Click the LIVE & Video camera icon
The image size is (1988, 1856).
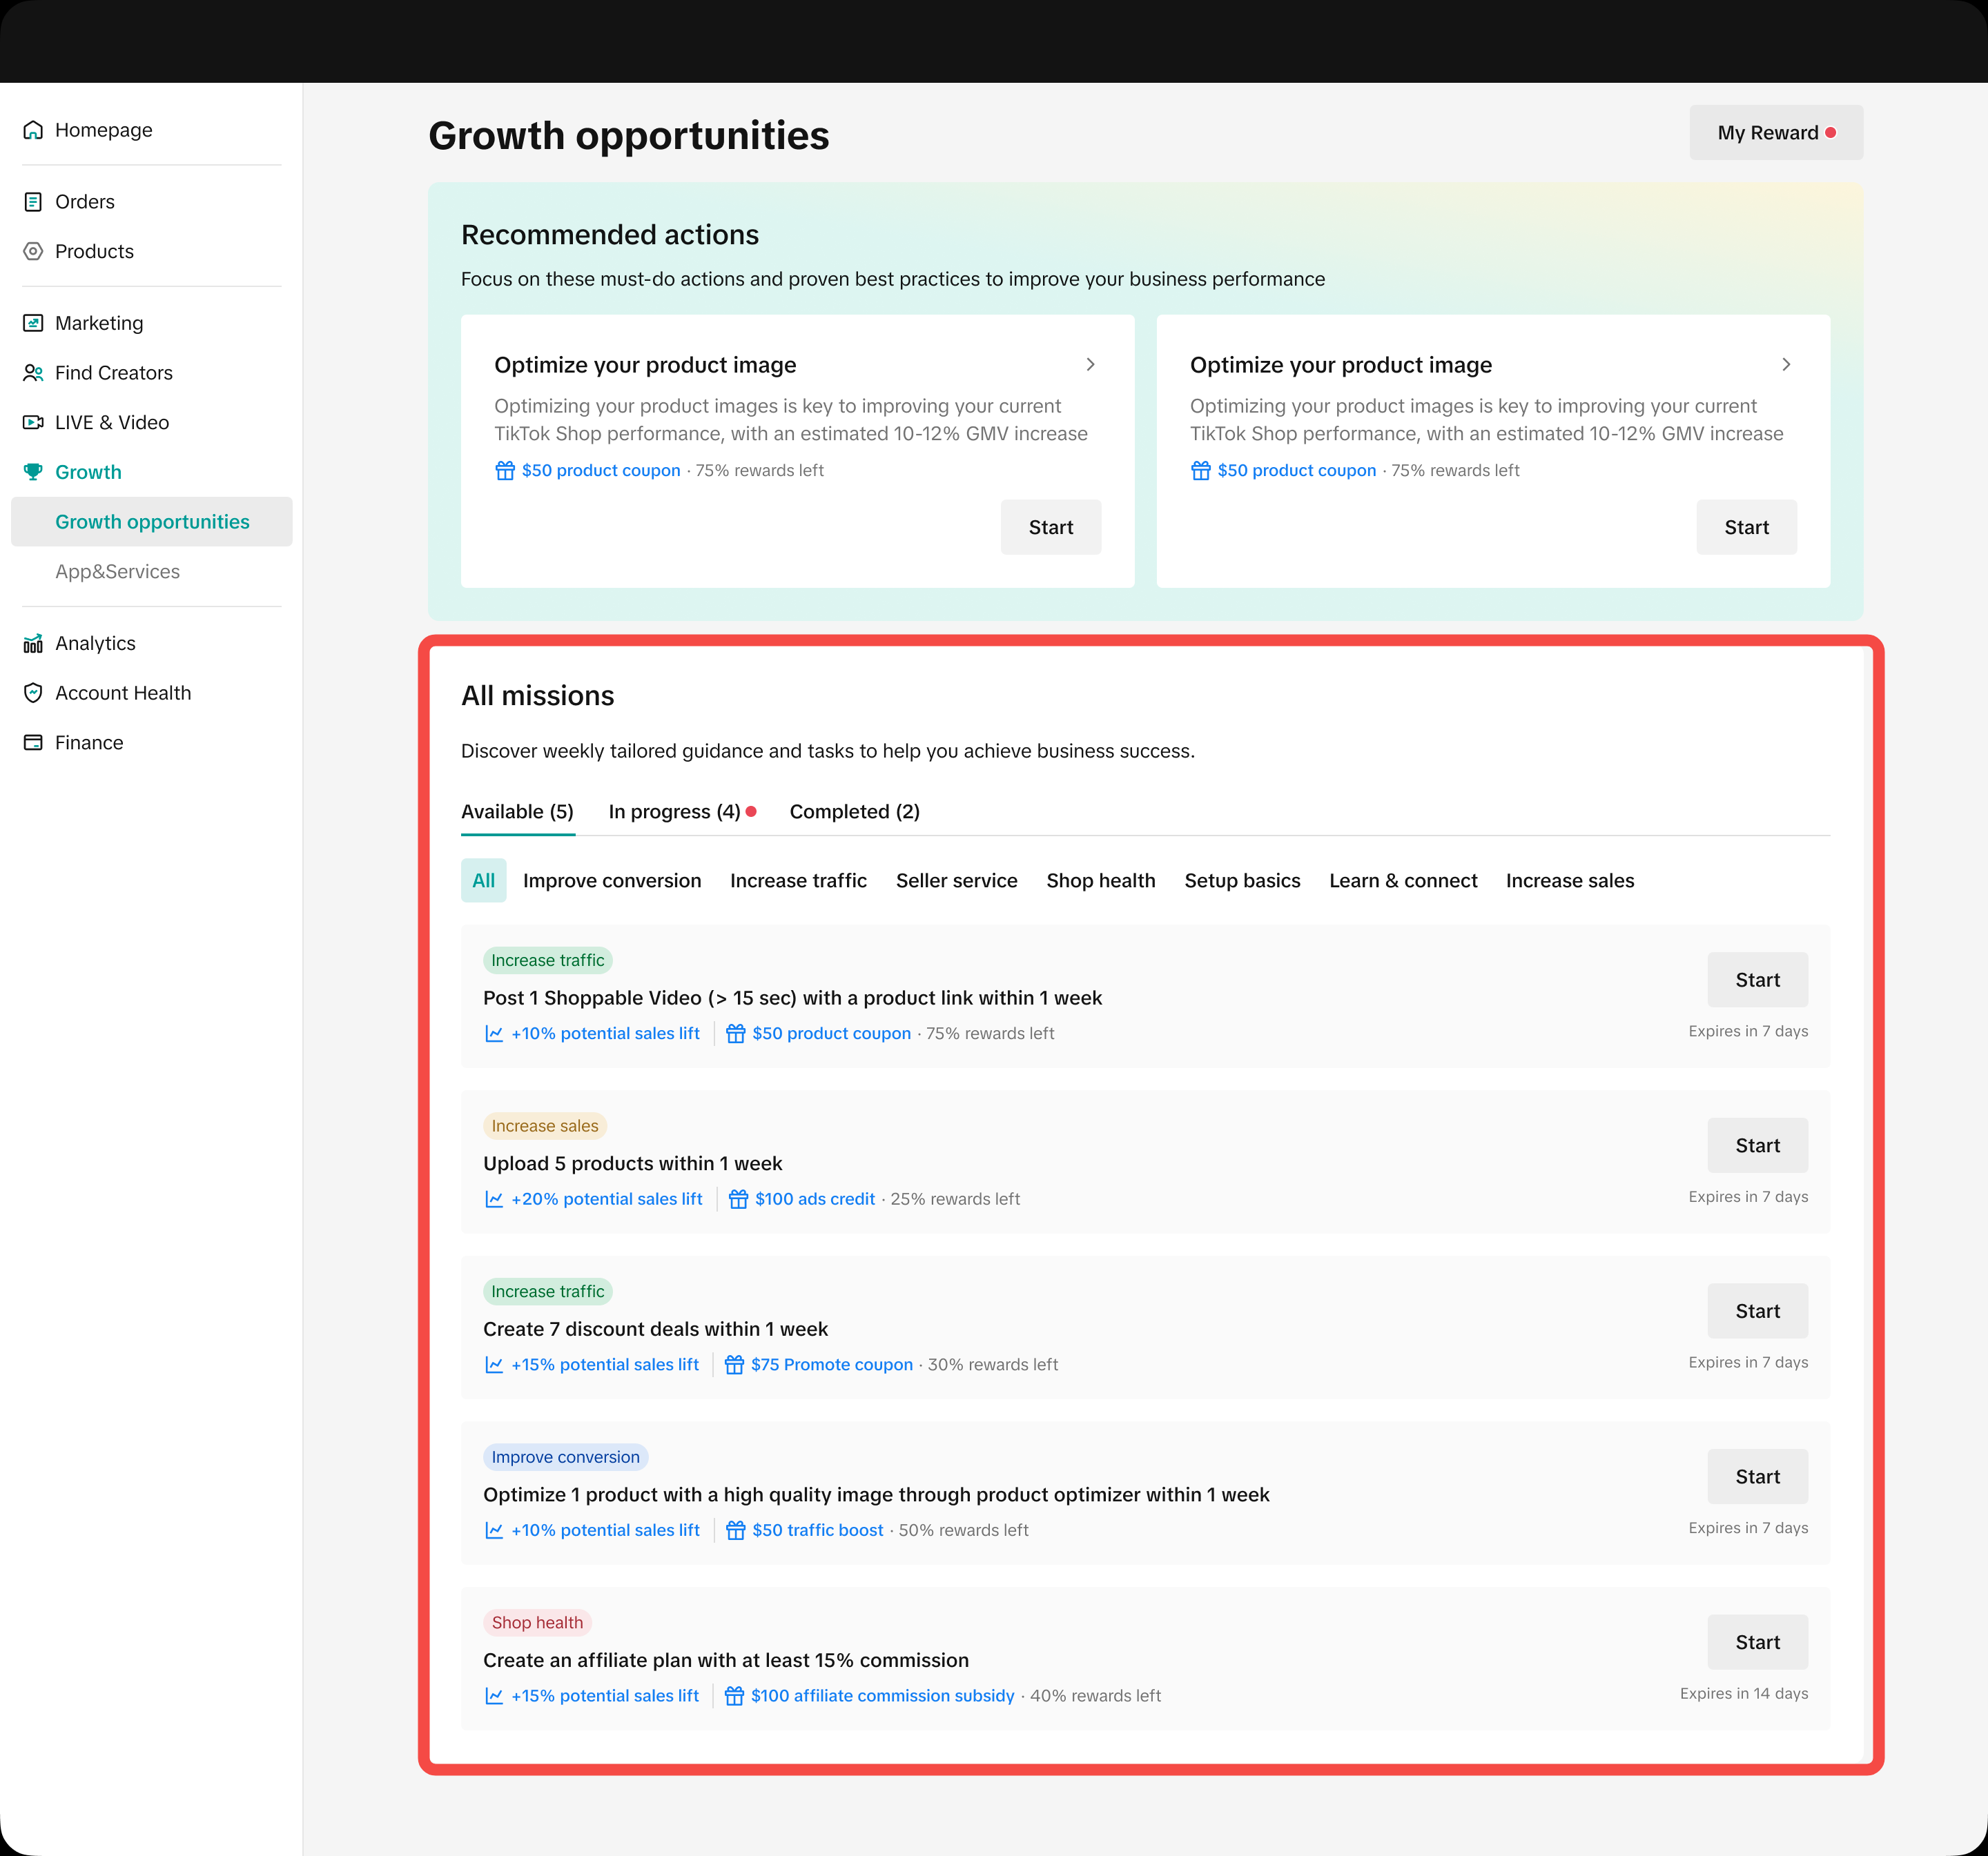[x=33, y=422]
